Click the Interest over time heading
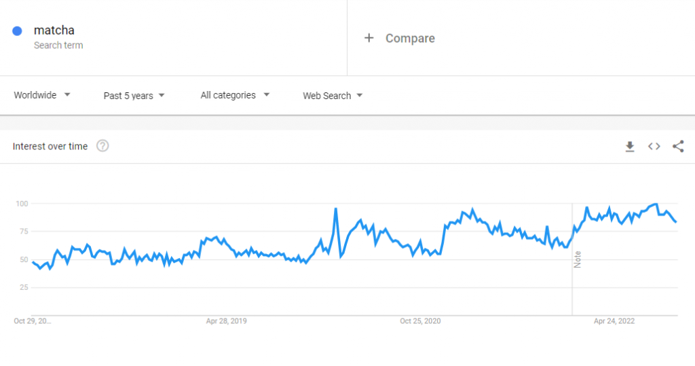The height and width of the screenshot is (366, 695). tap(50, 146)
